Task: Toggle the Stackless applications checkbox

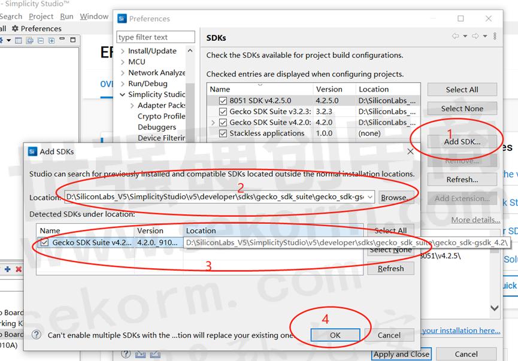Action: pos(223,134)
